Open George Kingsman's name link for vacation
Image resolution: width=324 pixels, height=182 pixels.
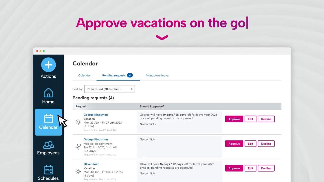(x=96, y=115)
